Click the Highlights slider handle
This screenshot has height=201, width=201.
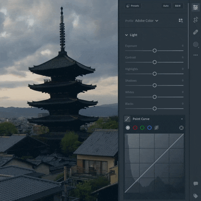pos(154,74)
